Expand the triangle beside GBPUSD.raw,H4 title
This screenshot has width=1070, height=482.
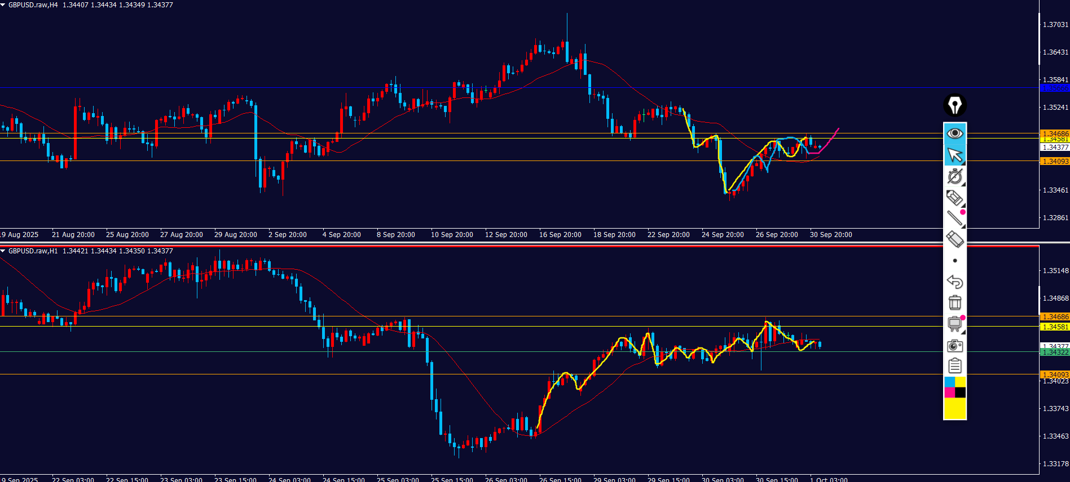(x=3, y=5)
